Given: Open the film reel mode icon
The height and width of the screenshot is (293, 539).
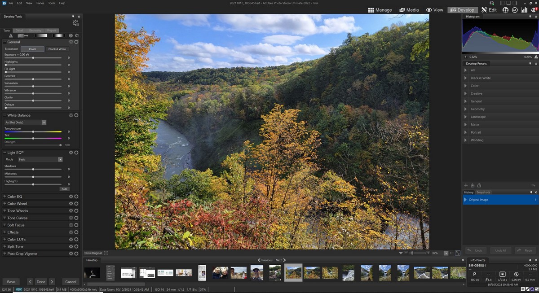Looking at the screenshot, I should pyautogui.click(x=505, y=10).
